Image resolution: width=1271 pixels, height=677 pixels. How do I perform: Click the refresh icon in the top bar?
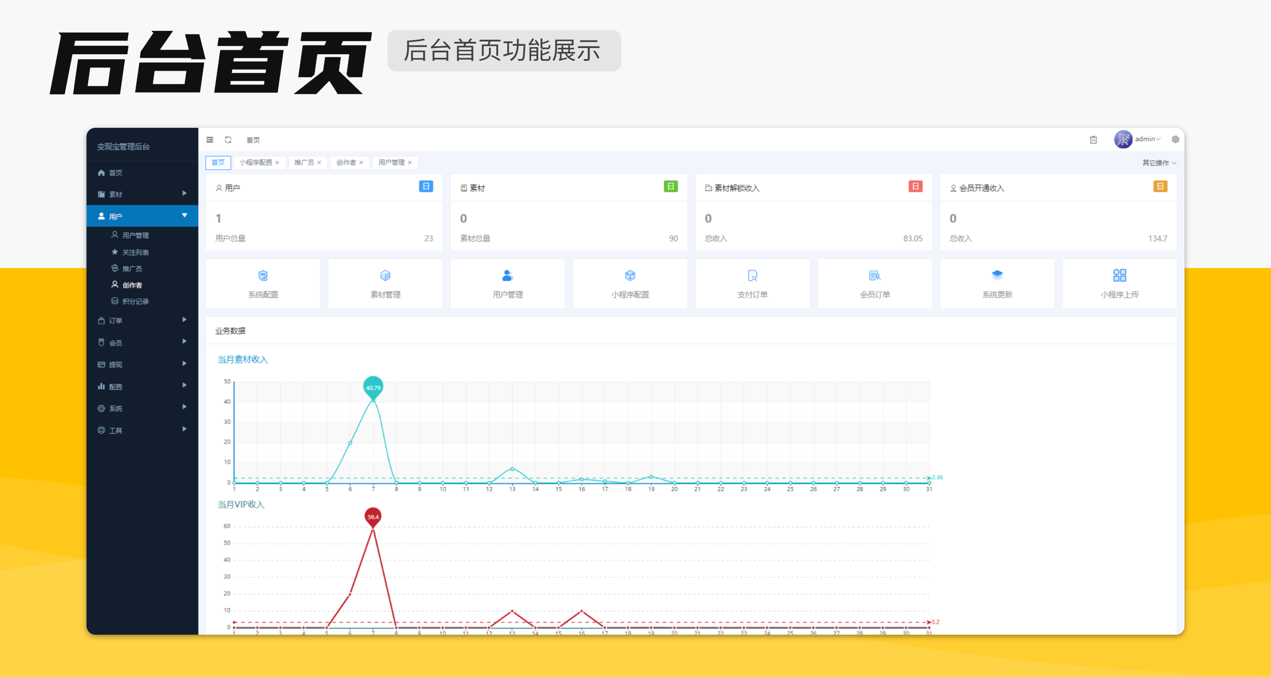(229, 139)
